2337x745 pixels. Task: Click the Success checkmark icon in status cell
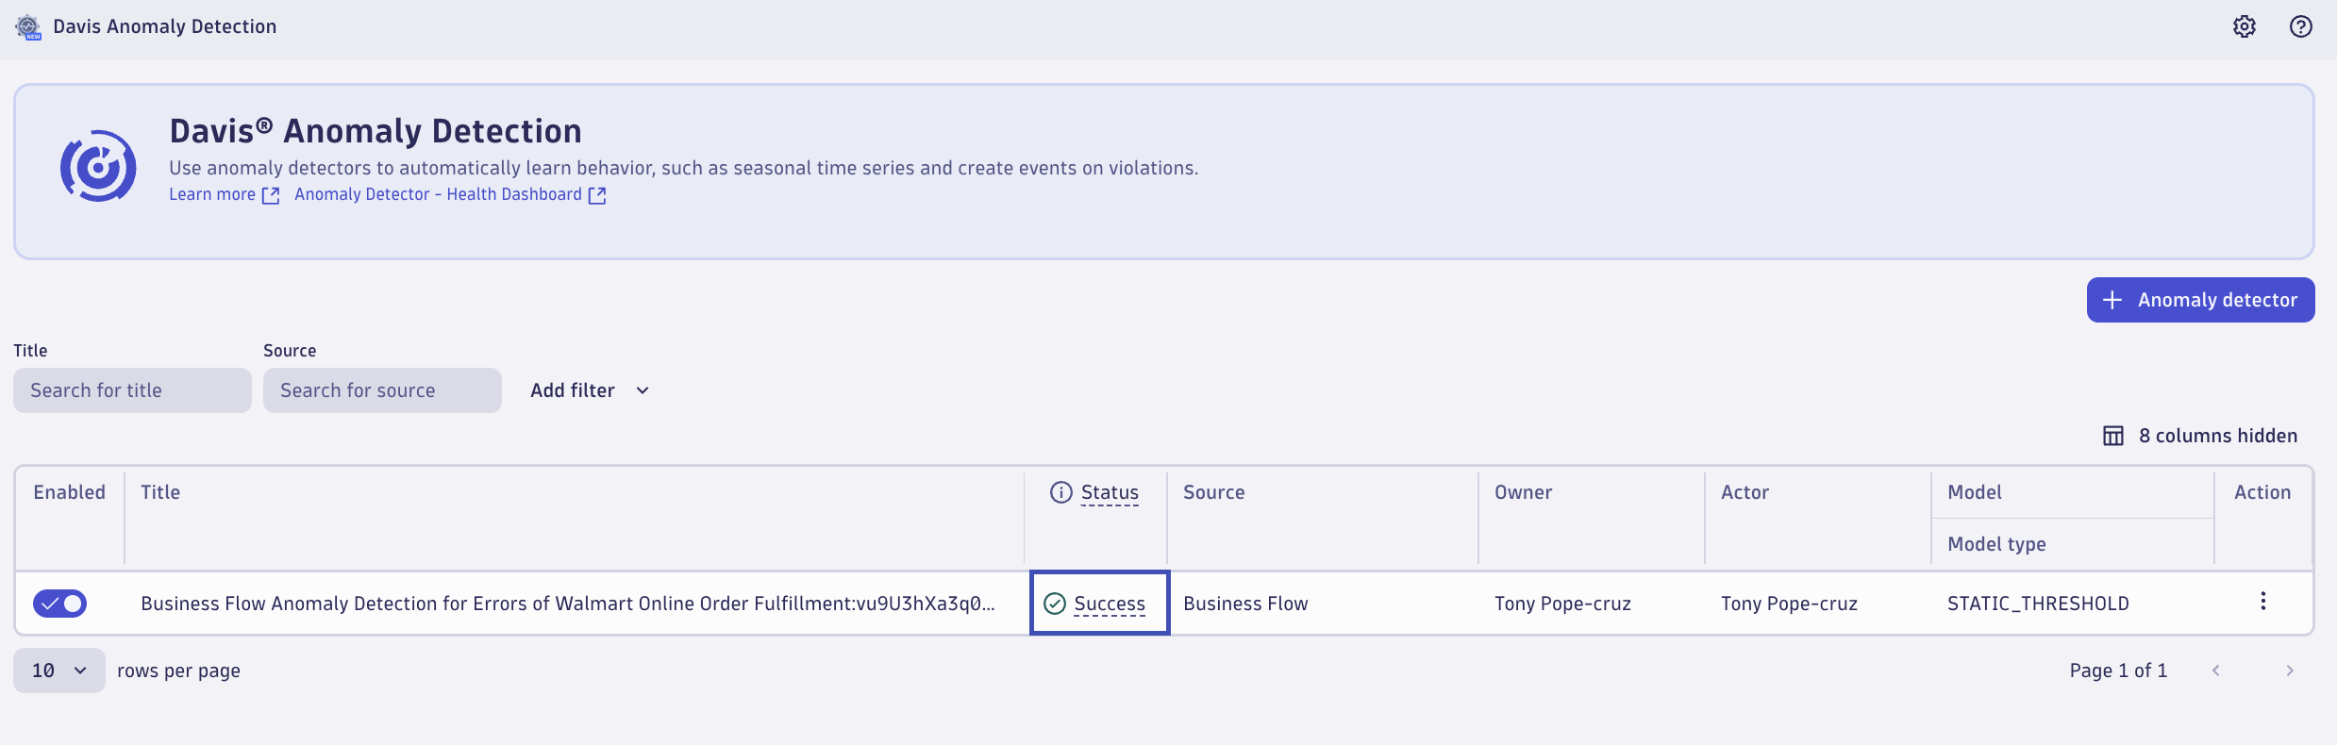pos(1055,604)
